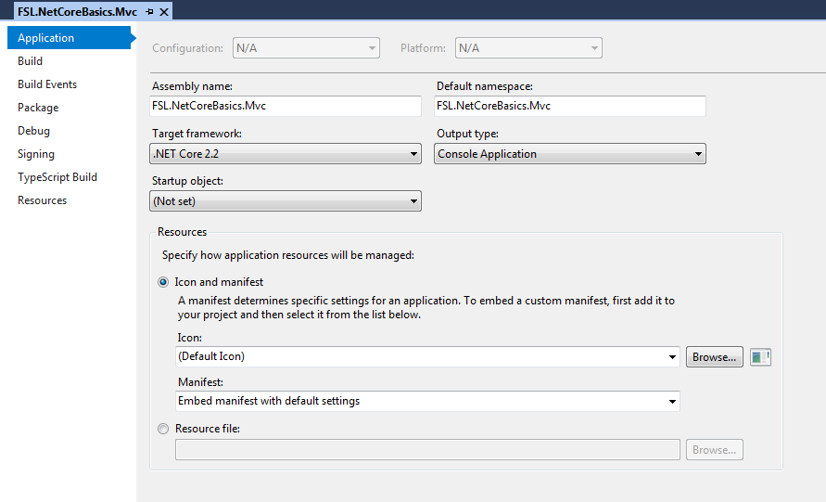The width and height of the screenshot is (826, 502).
Task: Open the Target framework dropdown
Action: point(286,154)
